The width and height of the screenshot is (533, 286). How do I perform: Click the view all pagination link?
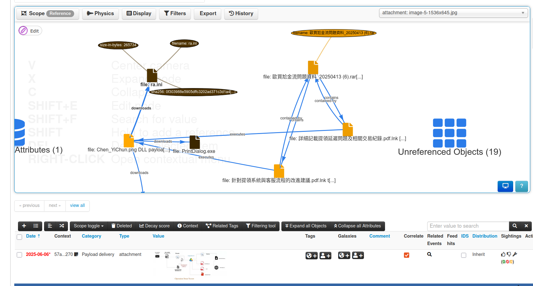[x=77, y=205]
